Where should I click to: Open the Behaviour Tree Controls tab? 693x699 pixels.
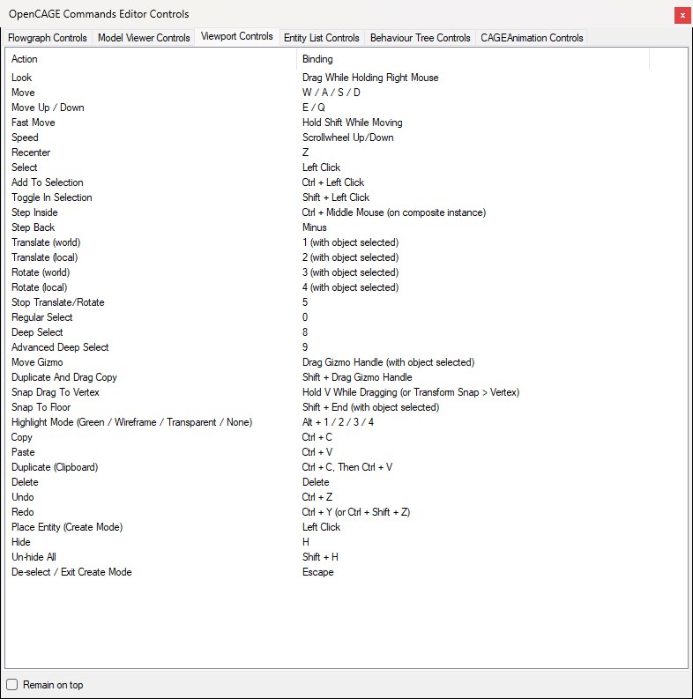pos(420,38)
